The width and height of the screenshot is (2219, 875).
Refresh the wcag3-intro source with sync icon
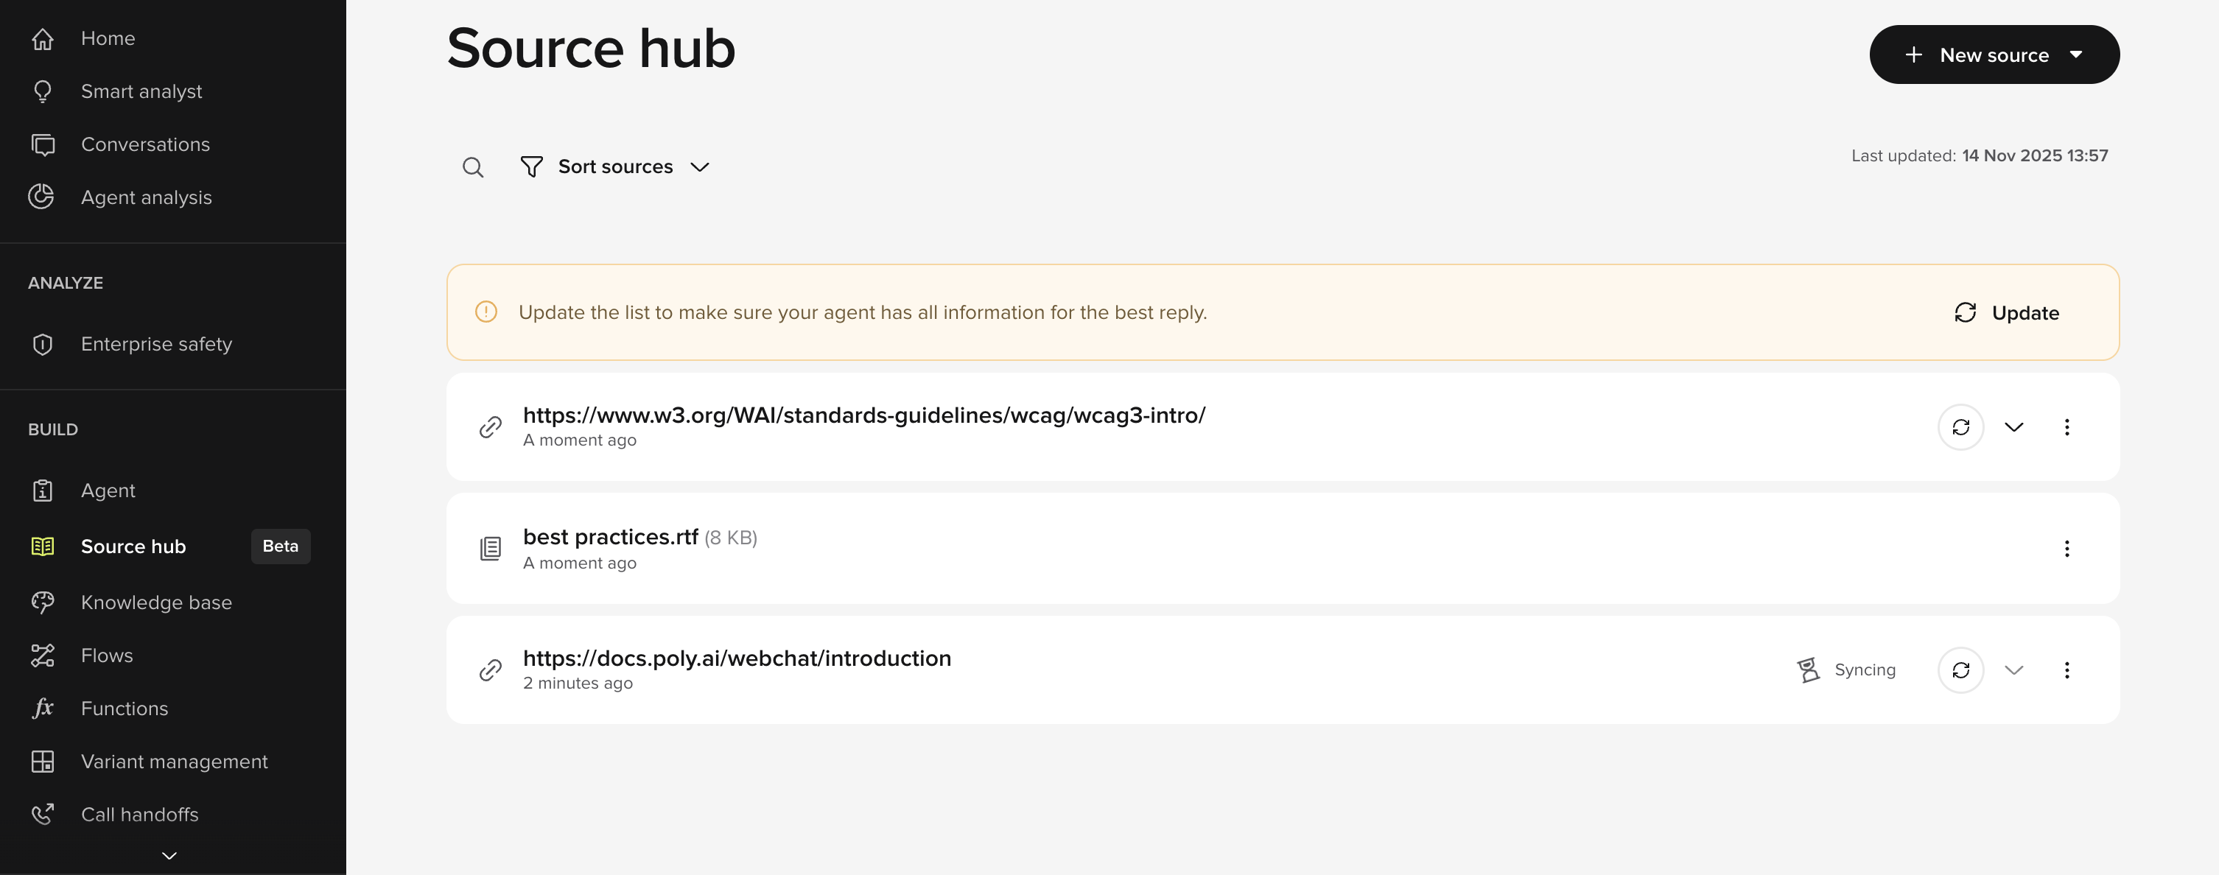pyautogui.click(x=1960, y=427)
